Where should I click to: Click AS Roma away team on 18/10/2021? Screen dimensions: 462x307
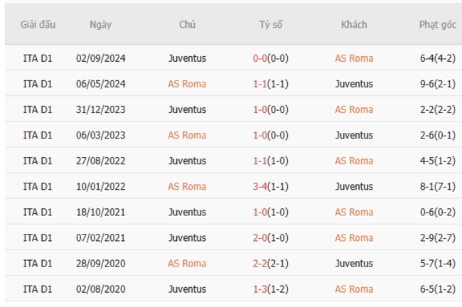point(354,212)
